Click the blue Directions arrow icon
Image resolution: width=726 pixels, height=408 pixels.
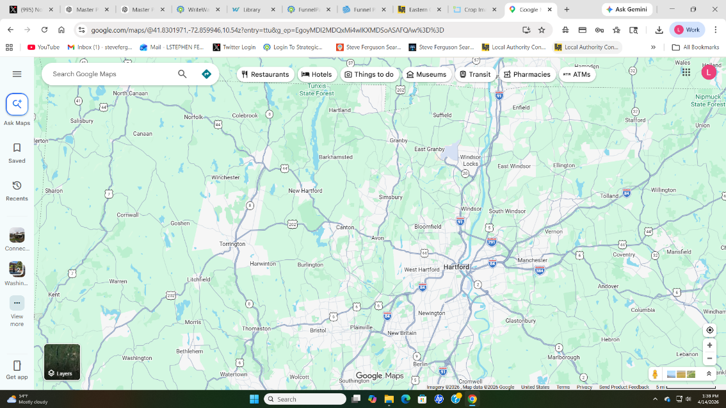click(x=206, y=74)
